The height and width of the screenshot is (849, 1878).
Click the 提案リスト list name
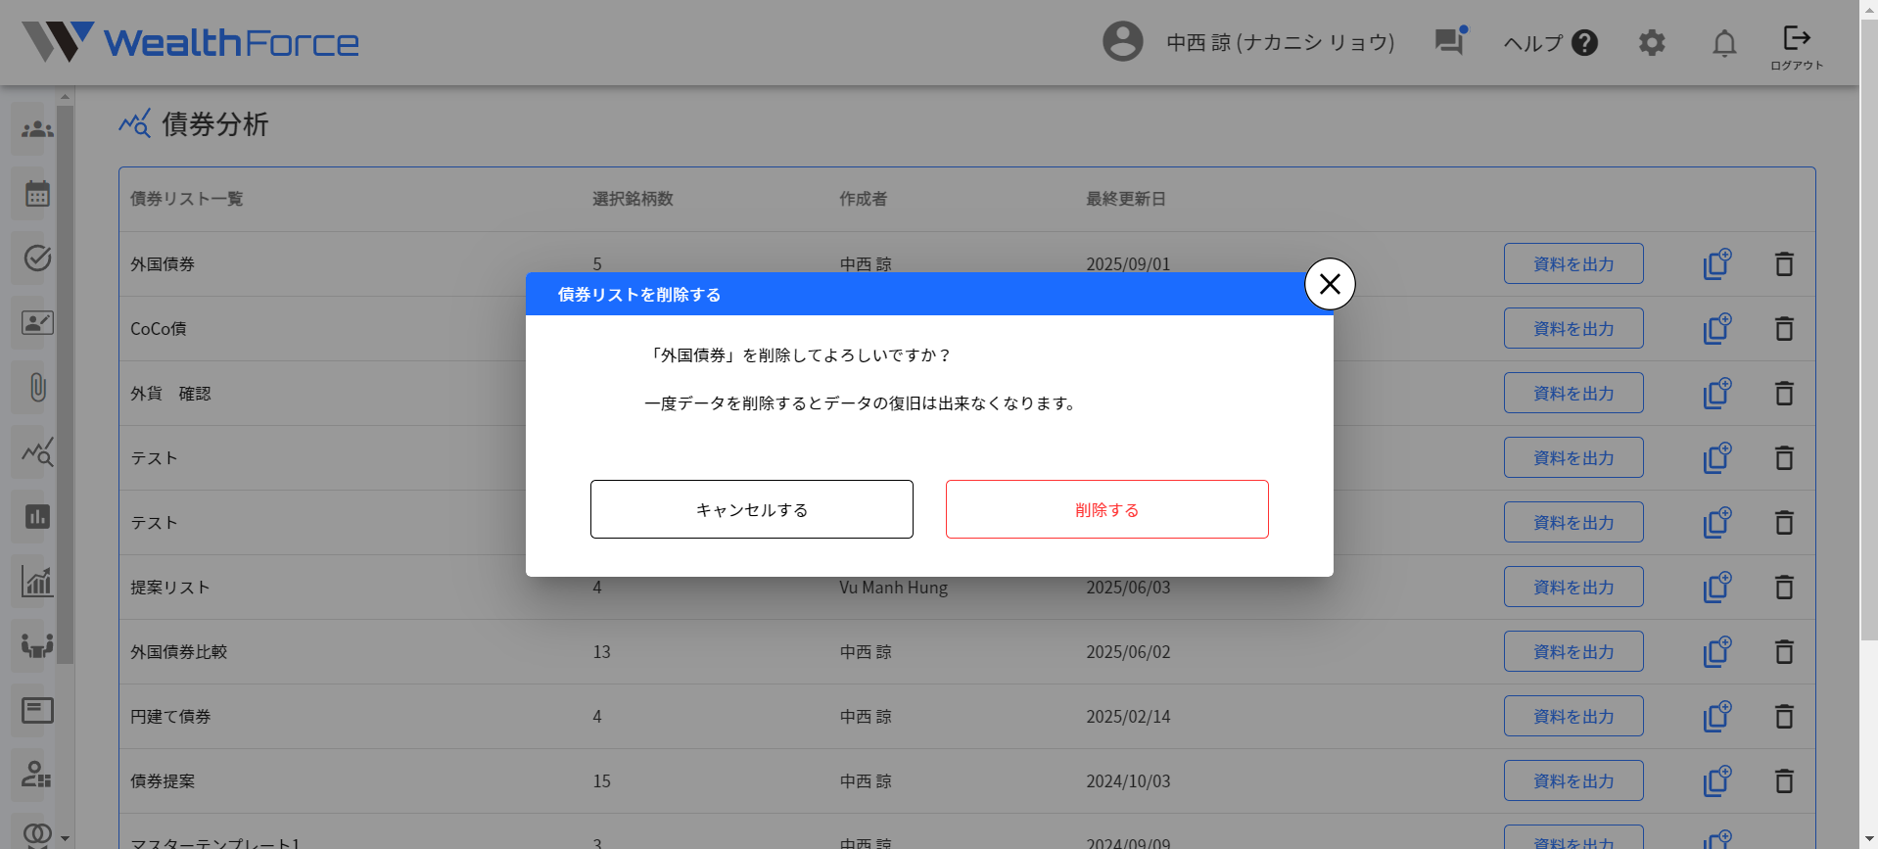(170, 588)
